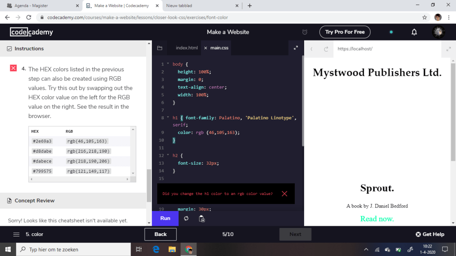Toggle the Instructions checklist icon

click(x=9, y=49)
